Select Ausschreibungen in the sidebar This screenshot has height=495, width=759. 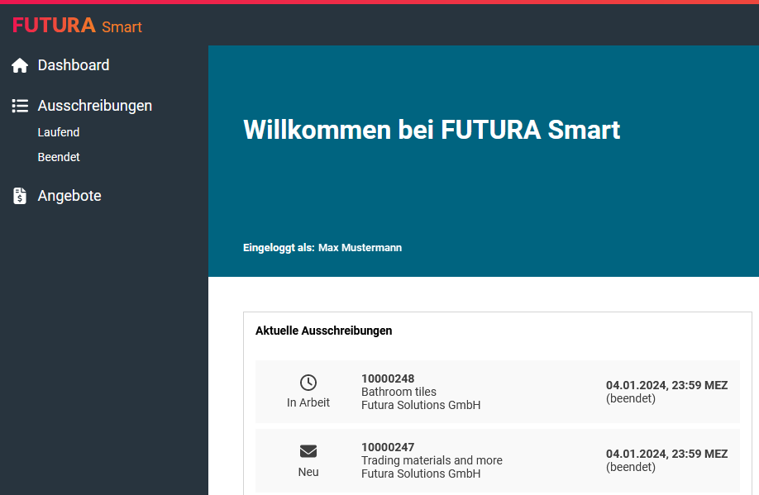coord(94,106)
